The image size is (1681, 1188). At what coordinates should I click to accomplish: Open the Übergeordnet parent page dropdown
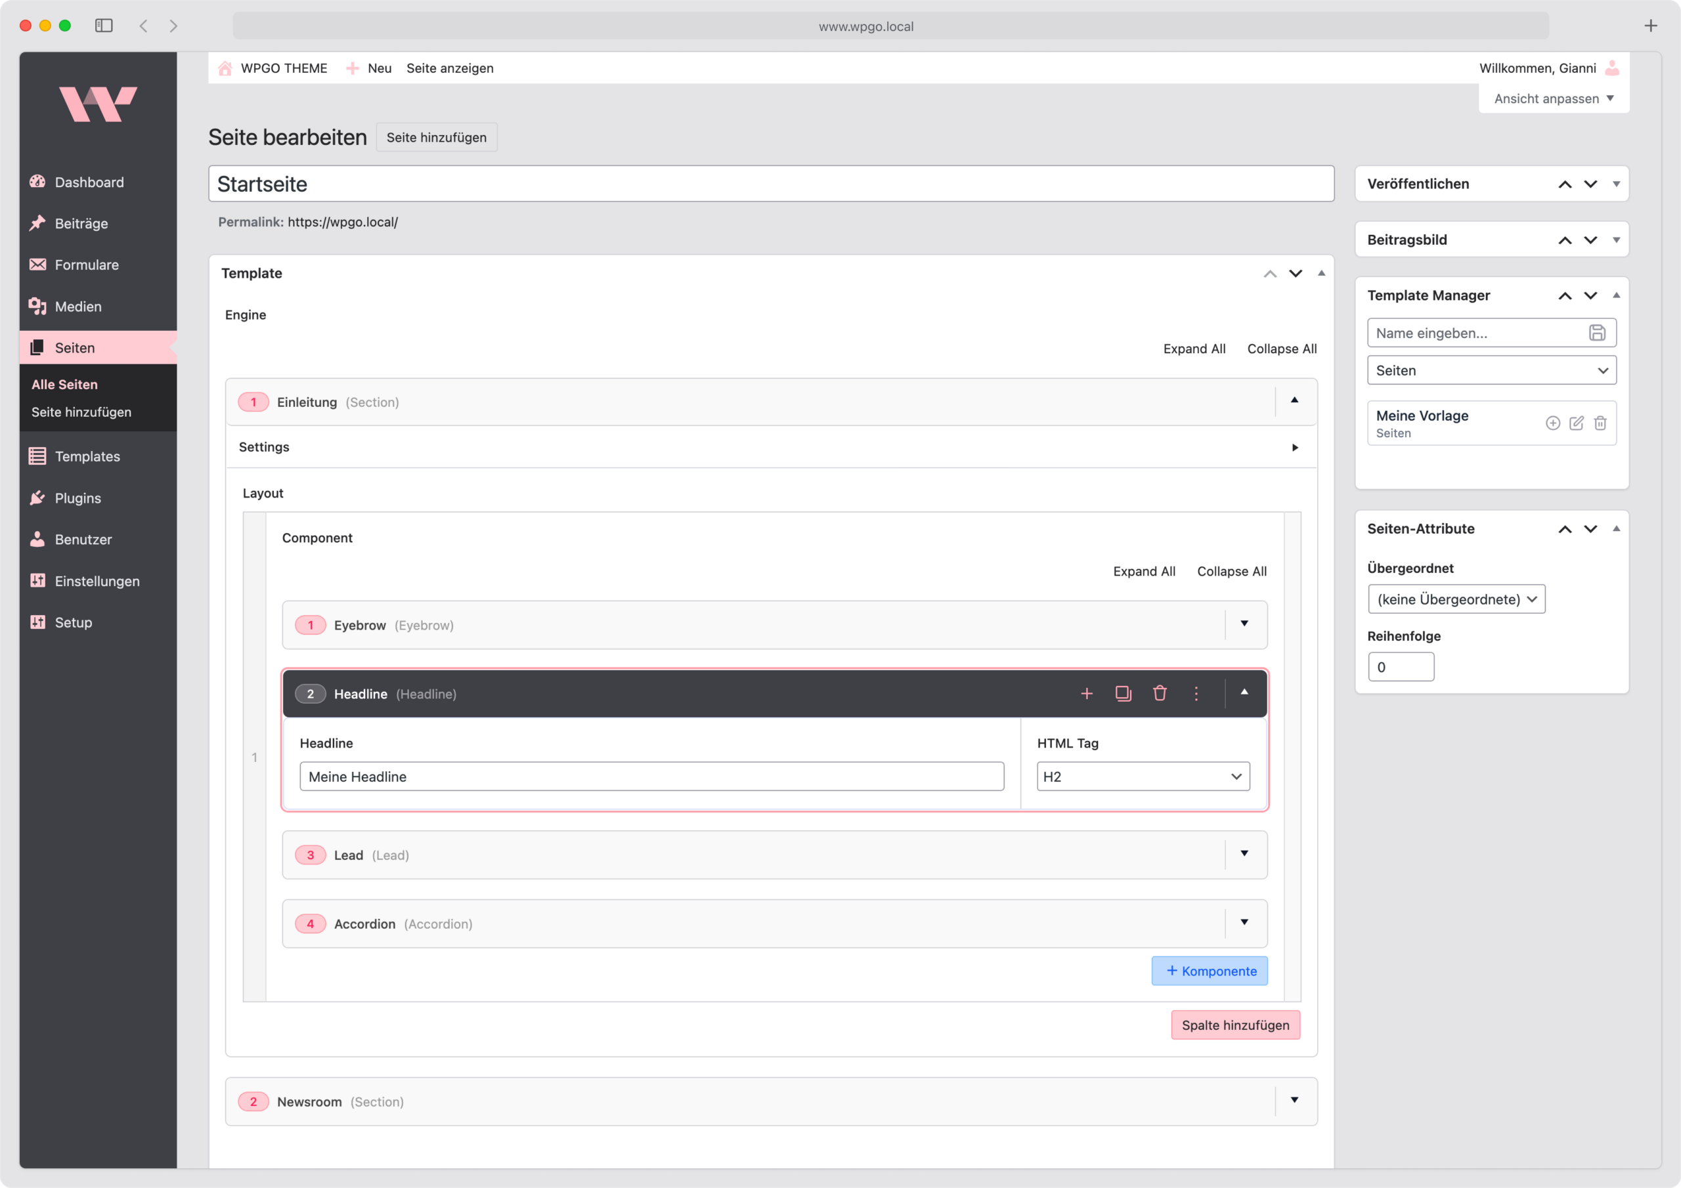click(x=1456, y=599)
